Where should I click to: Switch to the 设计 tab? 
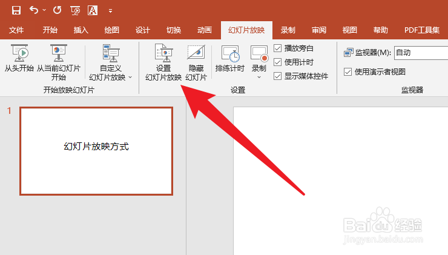[x=142, y=30]
